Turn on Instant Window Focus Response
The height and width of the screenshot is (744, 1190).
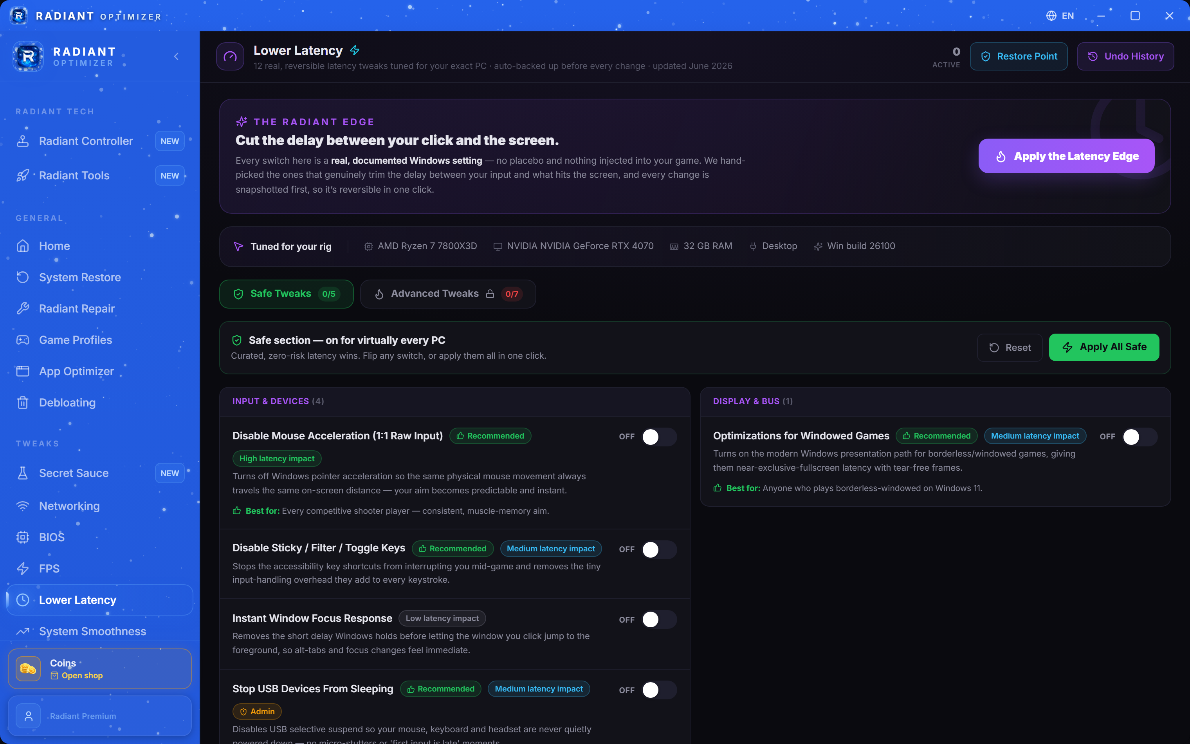[660, 619]
